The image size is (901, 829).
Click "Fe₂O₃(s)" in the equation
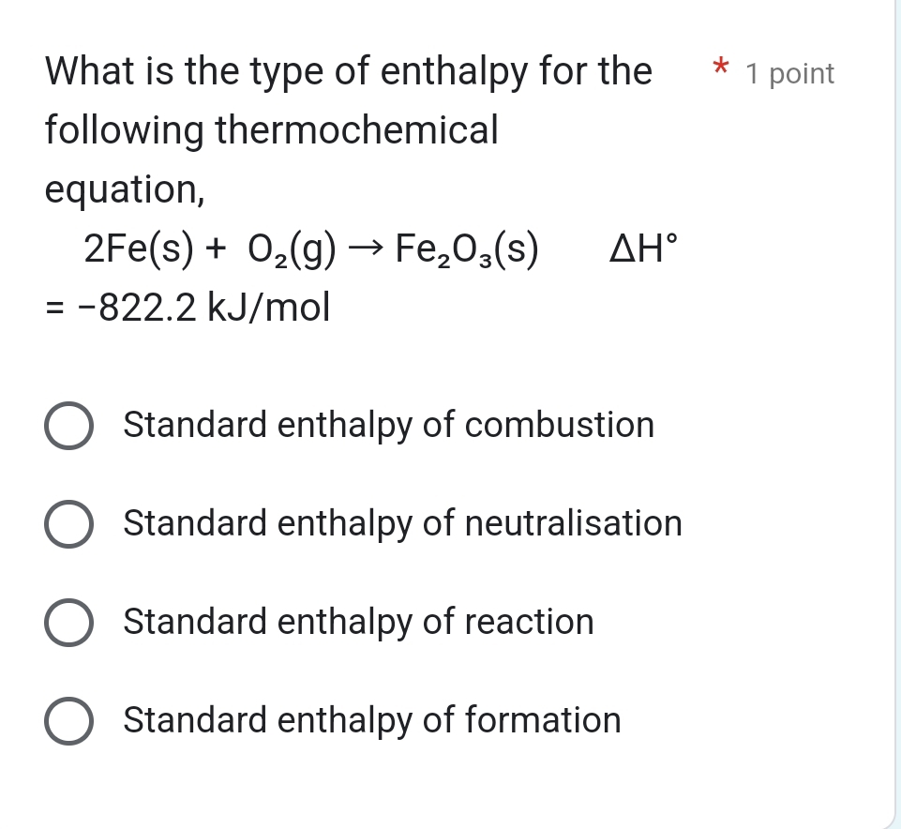[x=467, y=248]
